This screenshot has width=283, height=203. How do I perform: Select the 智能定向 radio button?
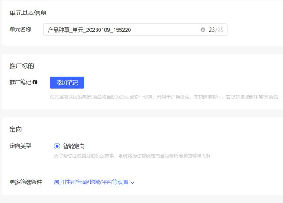[x=57, y=146]
